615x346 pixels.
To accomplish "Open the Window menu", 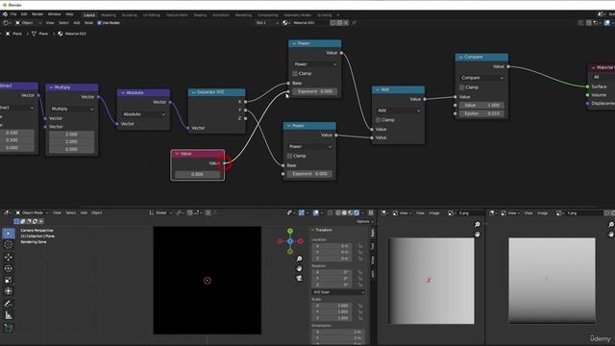I will [54, 14].
